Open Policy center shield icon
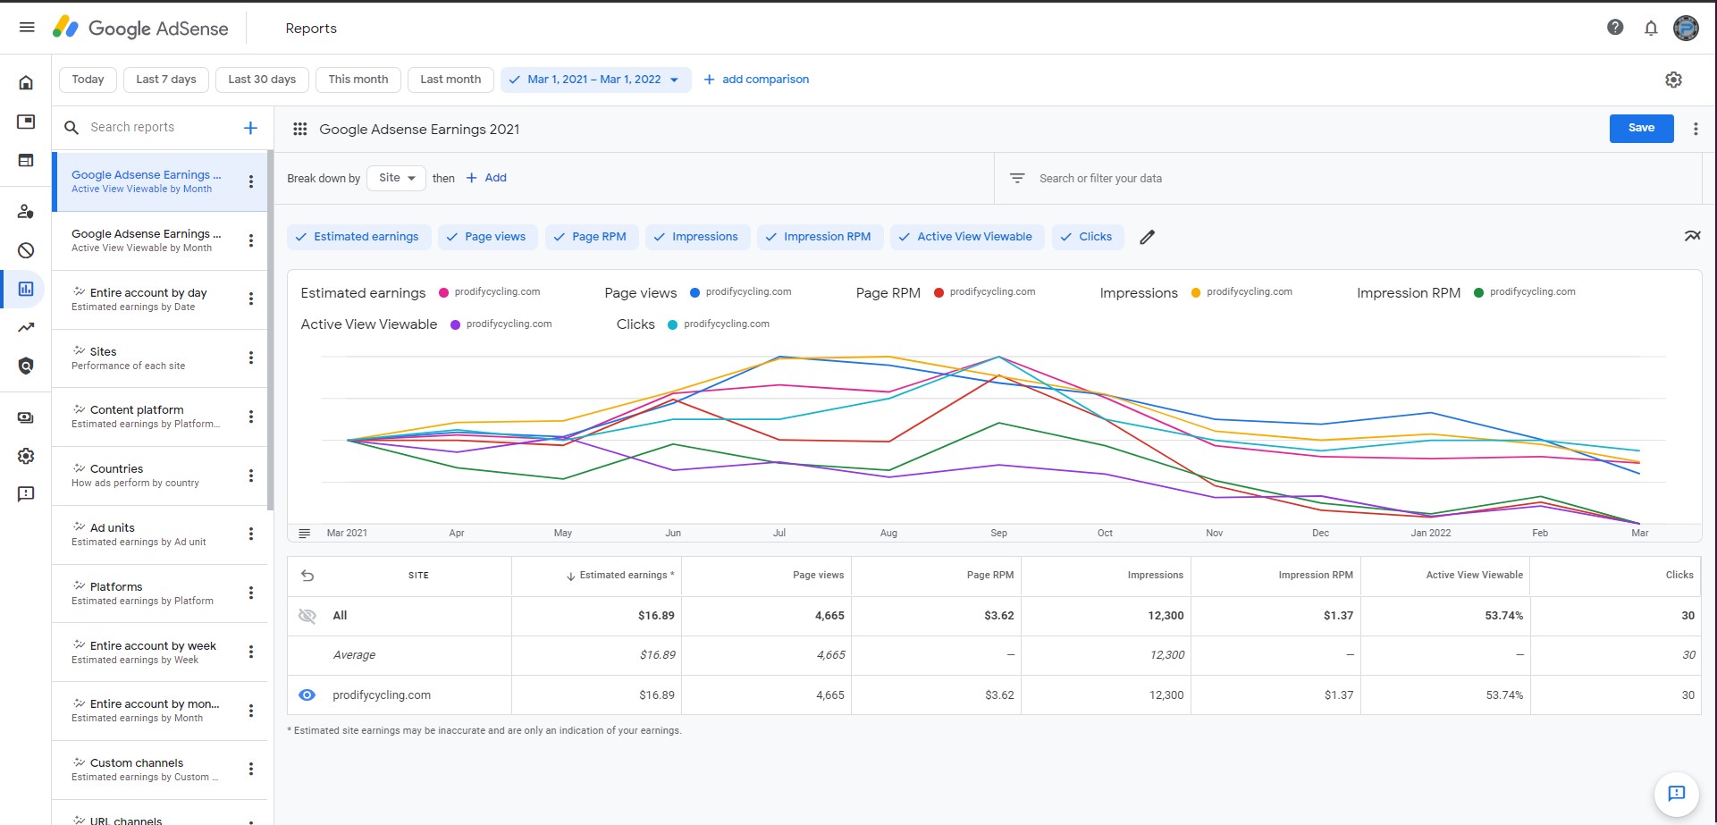 26,366
